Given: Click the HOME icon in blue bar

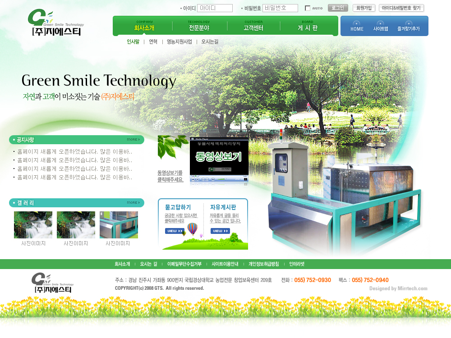Looking at the screenshot, I should click(357, 26).
